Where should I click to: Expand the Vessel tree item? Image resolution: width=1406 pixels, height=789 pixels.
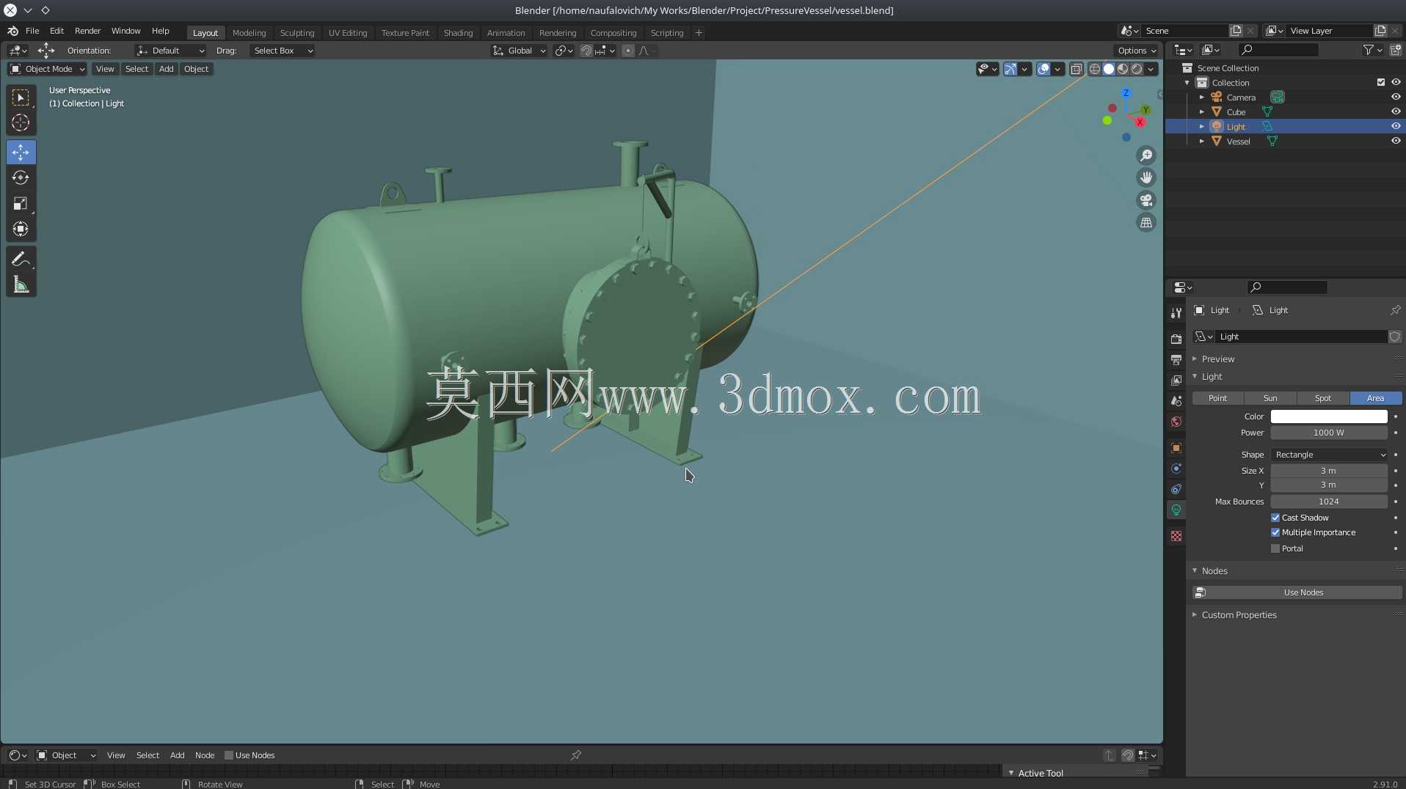click(1202, 142)
